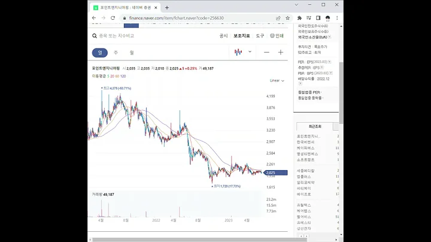Click the magnifier search icon
The width and height of the screenshot is (431, 242).
[95, 36]
